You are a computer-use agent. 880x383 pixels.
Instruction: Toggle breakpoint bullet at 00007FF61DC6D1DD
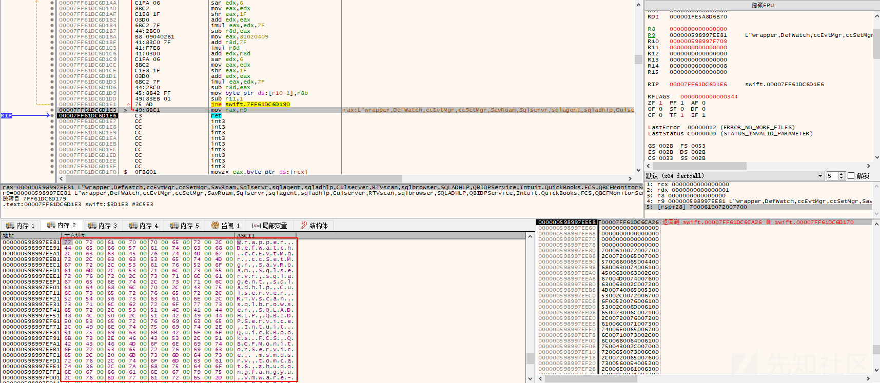pyautogui.click(x=52, y=98)
